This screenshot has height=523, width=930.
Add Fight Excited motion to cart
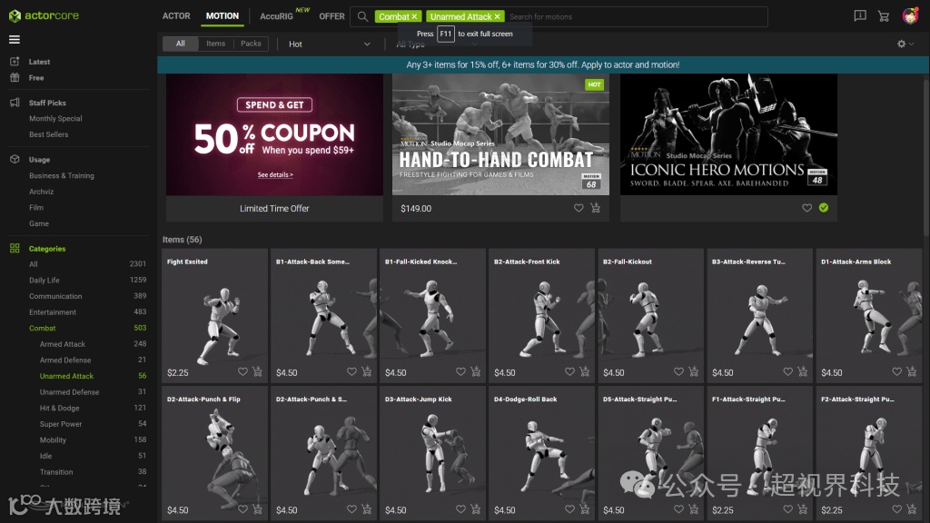[257, 371]
